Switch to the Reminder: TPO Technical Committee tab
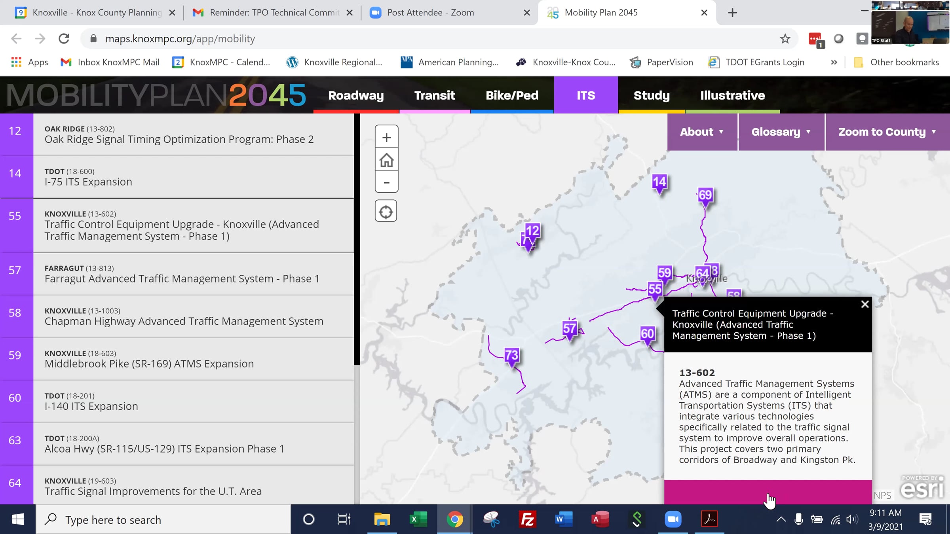Viewport: 950px width, 534px height. (272, 13)
